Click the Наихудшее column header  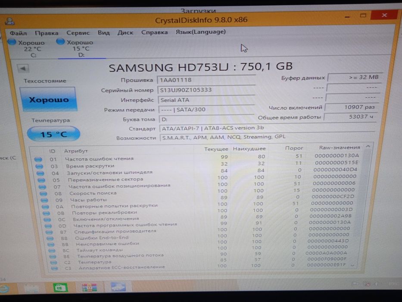(249, 149)
